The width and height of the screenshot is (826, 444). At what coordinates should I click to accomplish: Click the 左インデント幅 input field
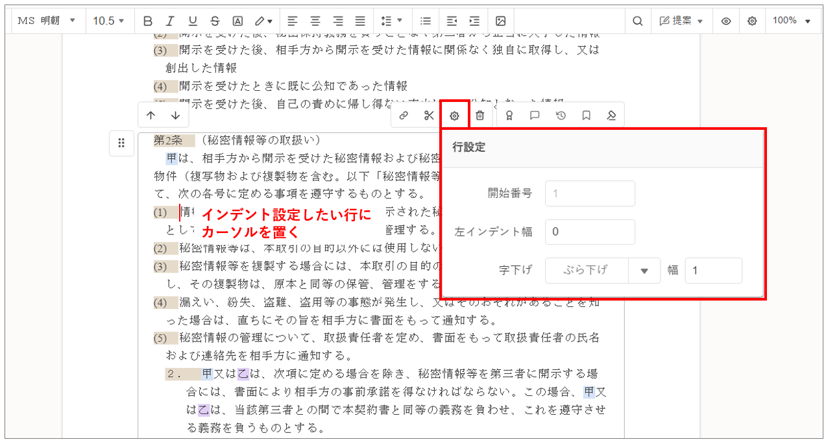(589, 232)
